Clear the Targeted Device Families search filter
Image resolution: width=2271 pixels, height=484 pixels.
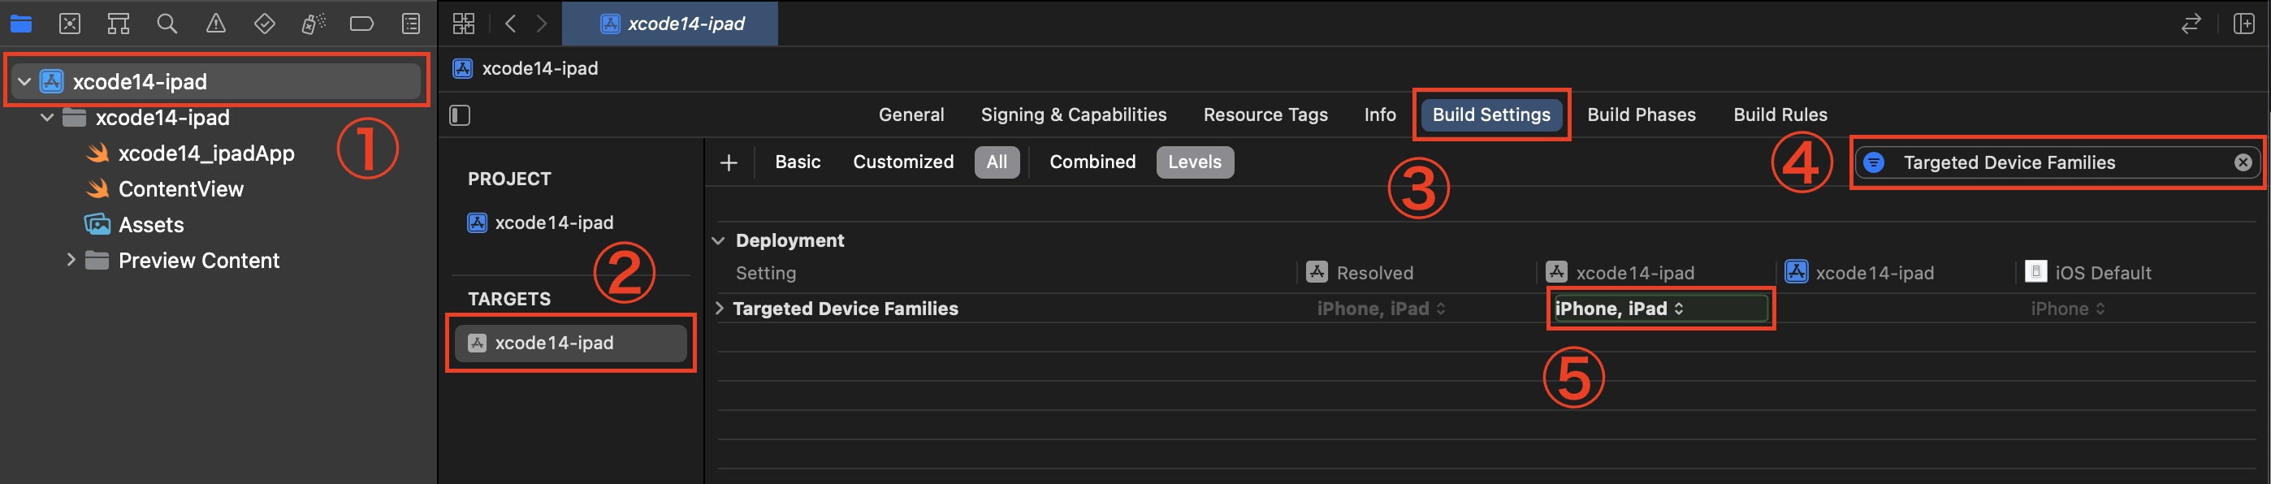2243,162
